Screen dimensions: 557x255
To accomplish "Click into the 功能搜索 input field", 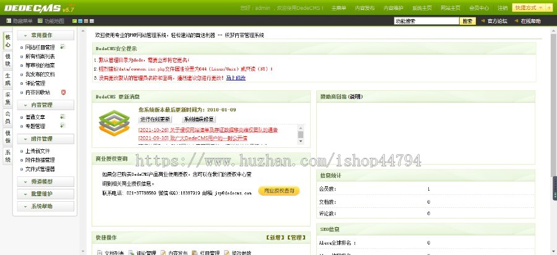I will point(426,21).
